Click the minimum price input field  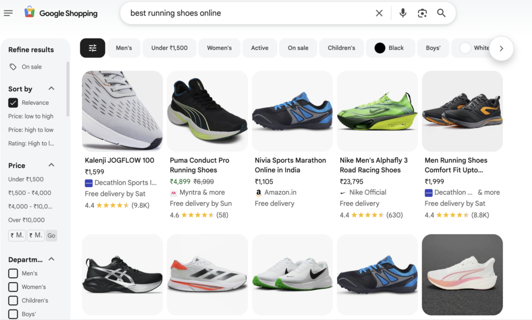pos(17,235)
